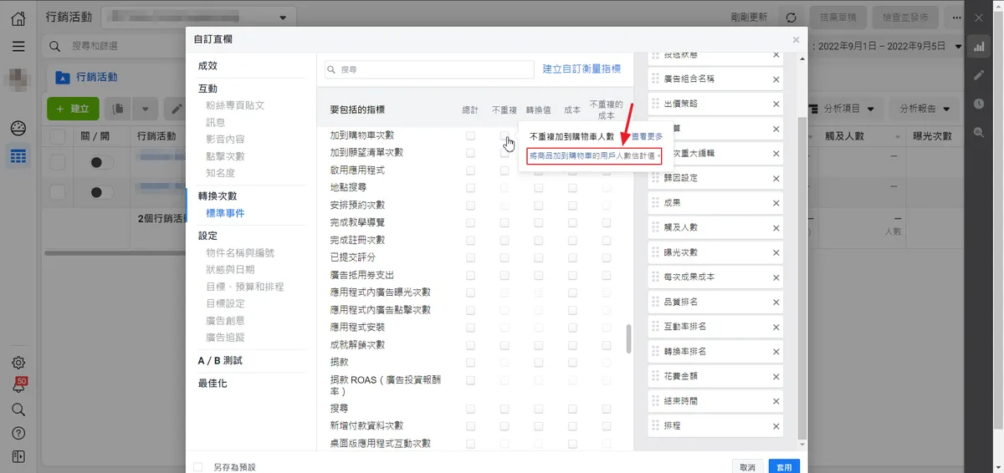
Task: Click the 捨棄草稿 button
Action: [x=837, y=17]
